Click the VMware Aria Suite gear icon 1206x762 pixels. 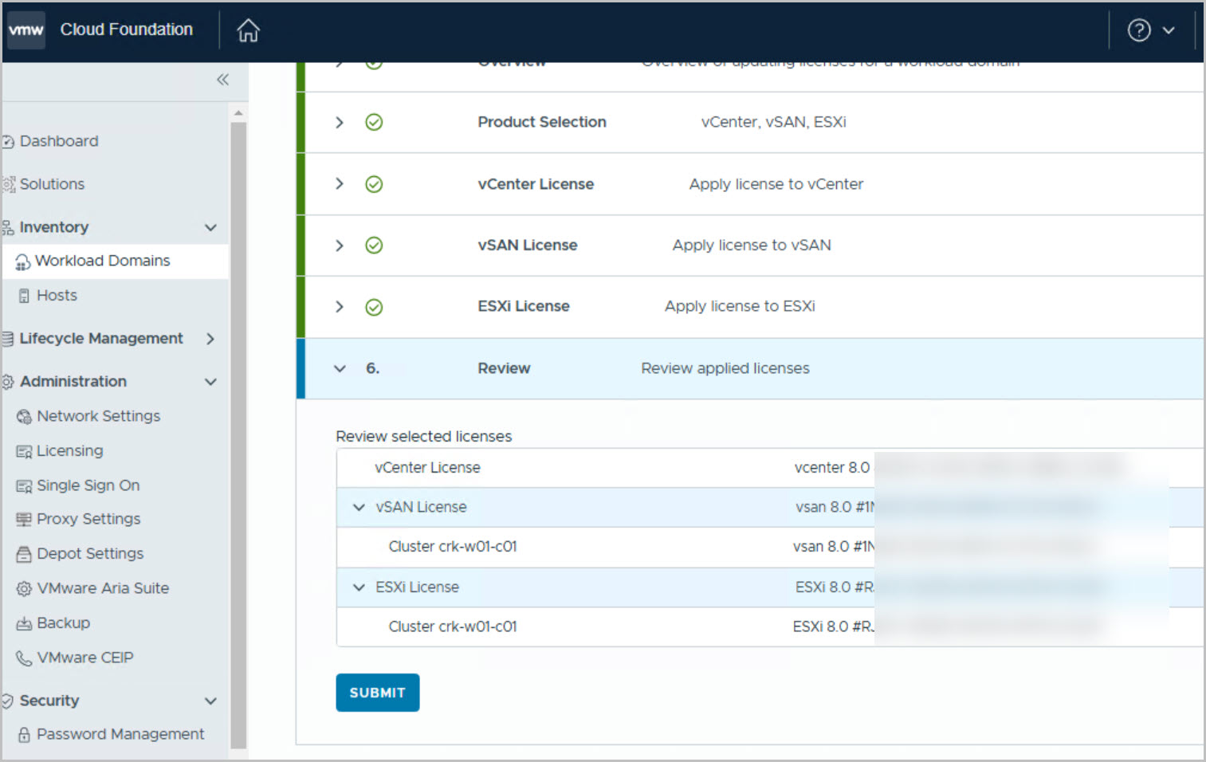pyautogui.click(x=24, y=589)
